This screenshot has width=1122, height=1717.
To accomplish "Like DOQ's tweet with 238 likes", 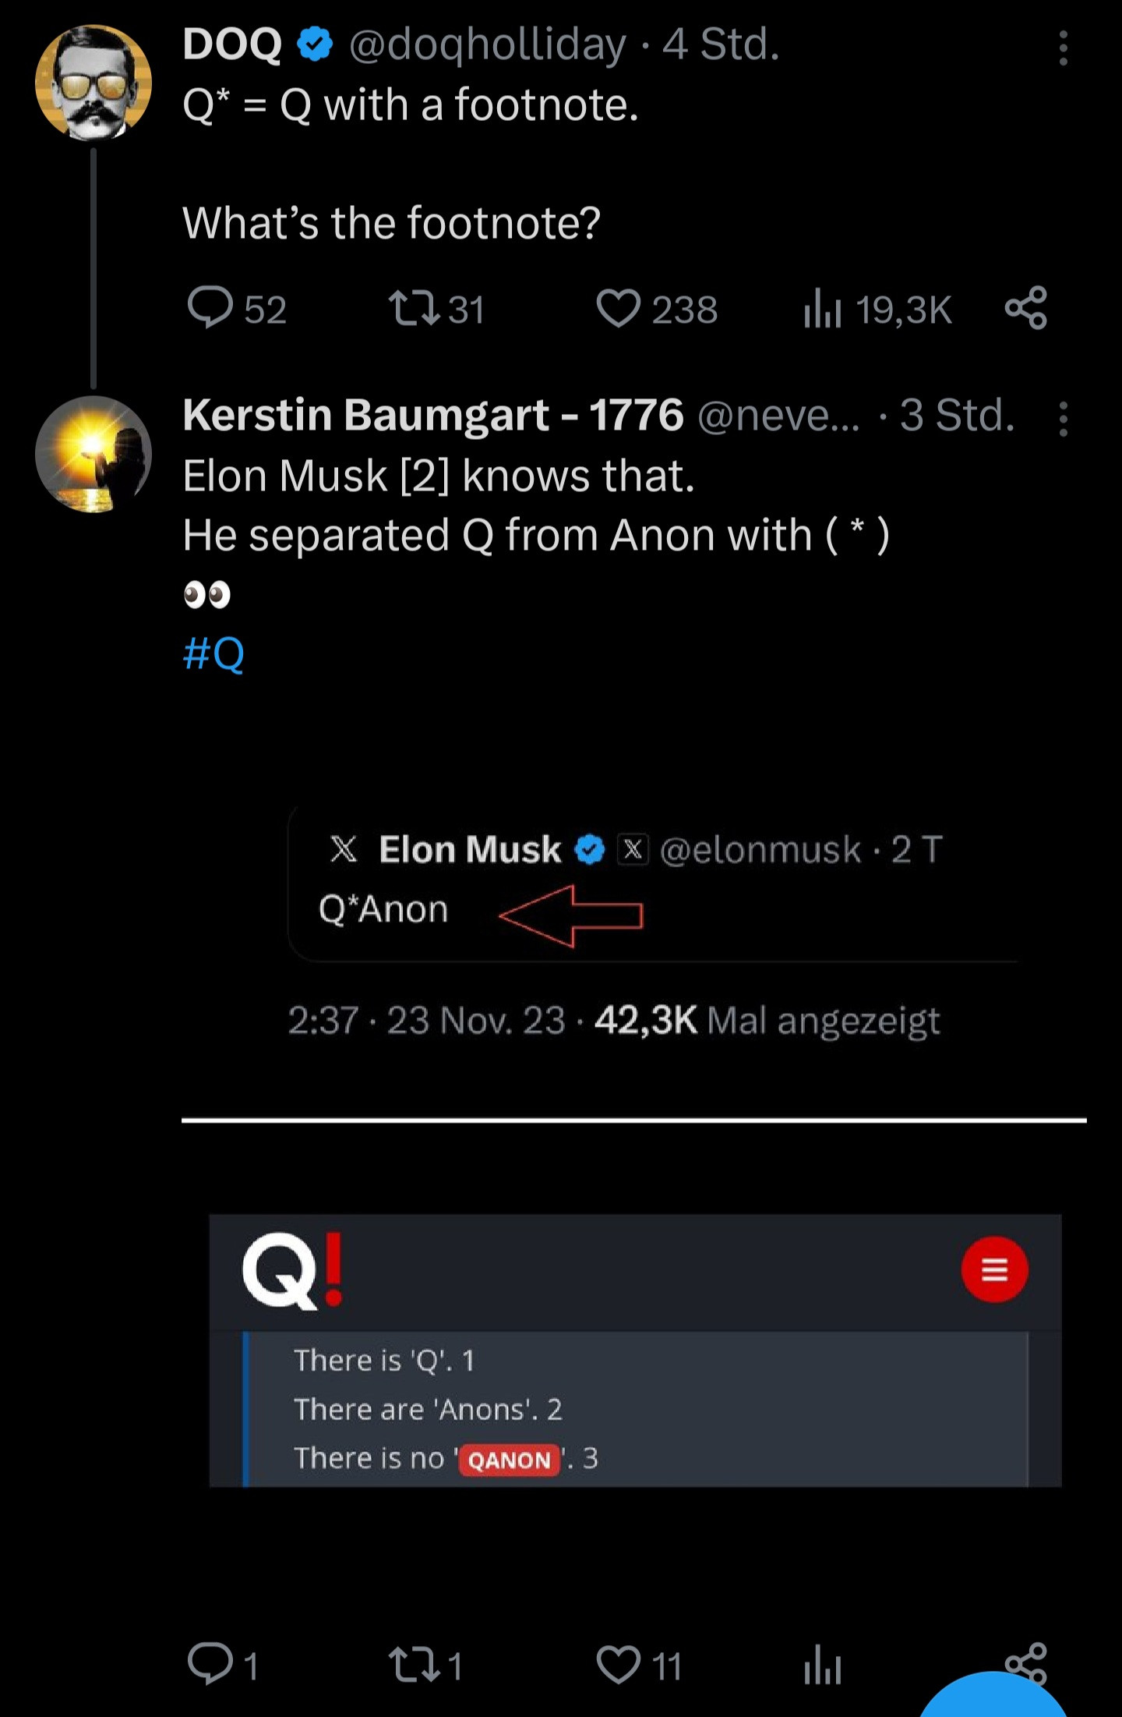I will point(619,308).
